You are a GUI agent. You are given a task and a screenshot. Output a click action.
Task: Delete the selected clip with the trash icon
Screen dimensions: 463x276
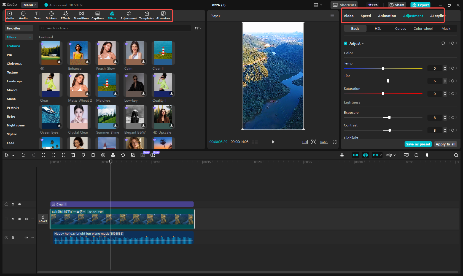click(x=73, y=155)
